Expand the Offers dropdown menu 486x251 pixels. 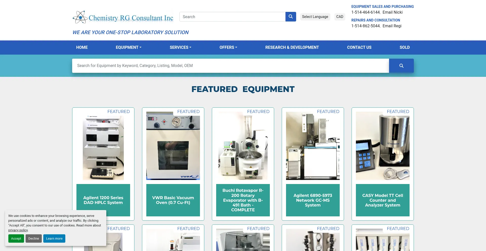click(228, 48)
